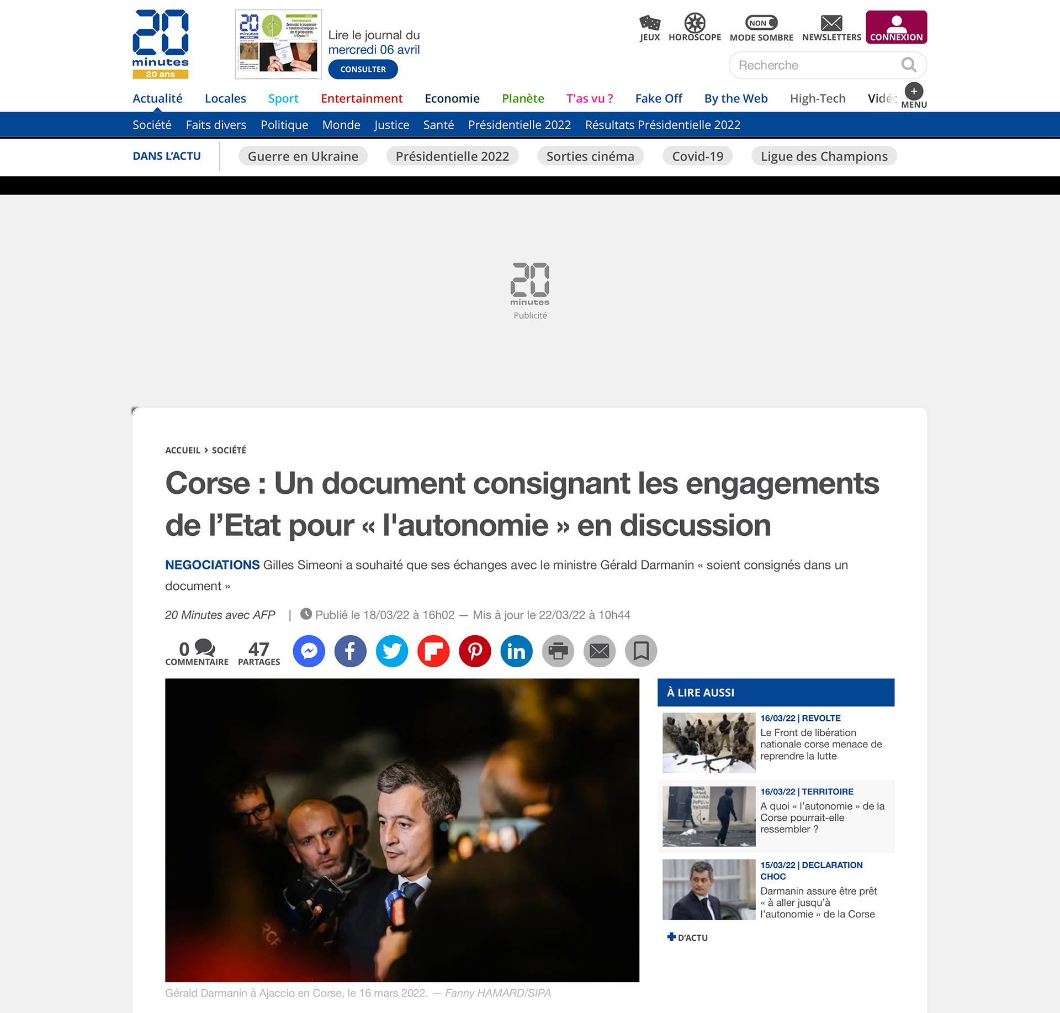Share the article via Messenger
The width and height of the screenshot is (1060, 1013).
point(309,651)
